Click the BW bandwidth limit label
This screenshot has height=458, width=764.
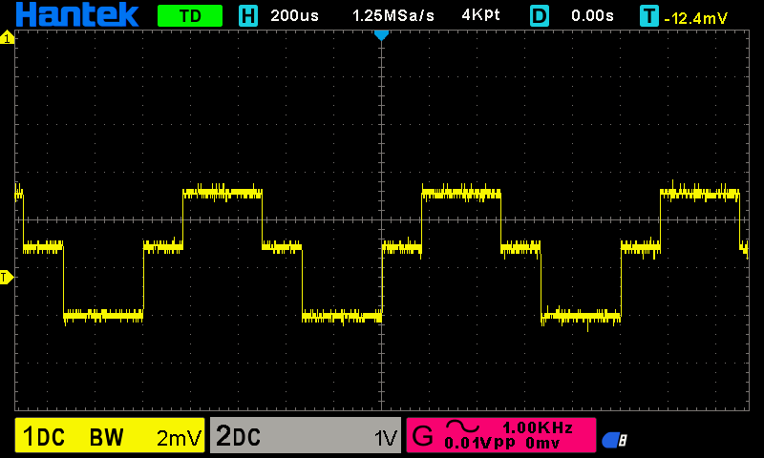(107, 437)
